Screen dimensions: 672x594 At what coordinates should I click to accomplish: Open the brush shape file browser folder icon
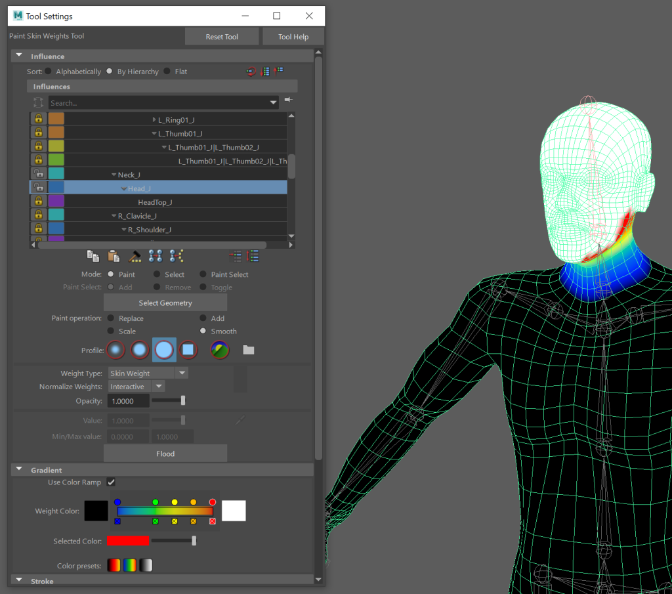(248, 350)
